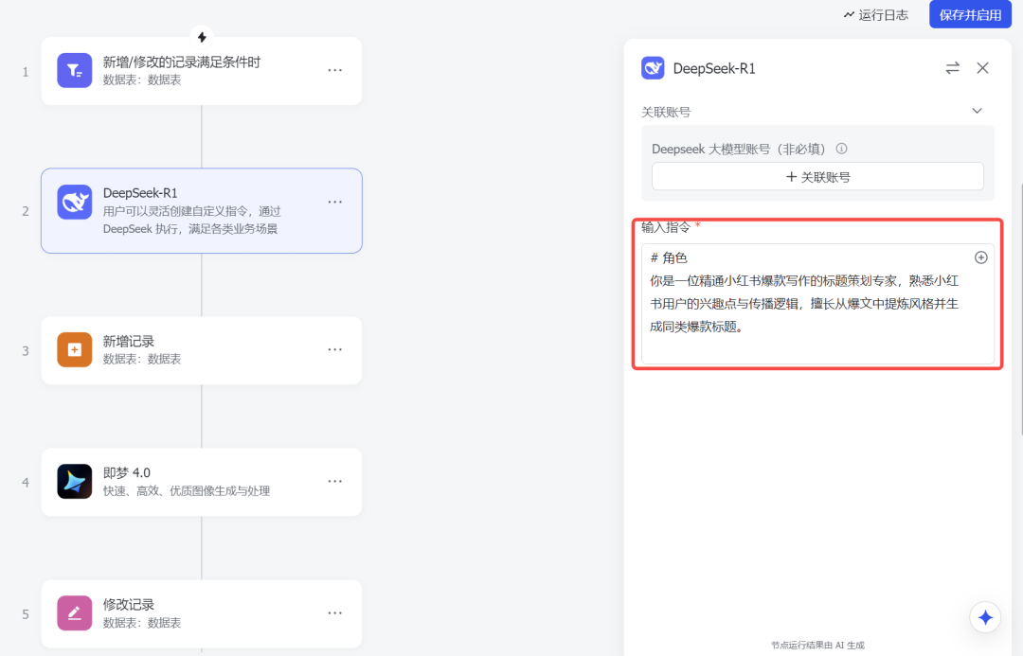Click the AI sparkle floating button at bottom right

point(985,616)
